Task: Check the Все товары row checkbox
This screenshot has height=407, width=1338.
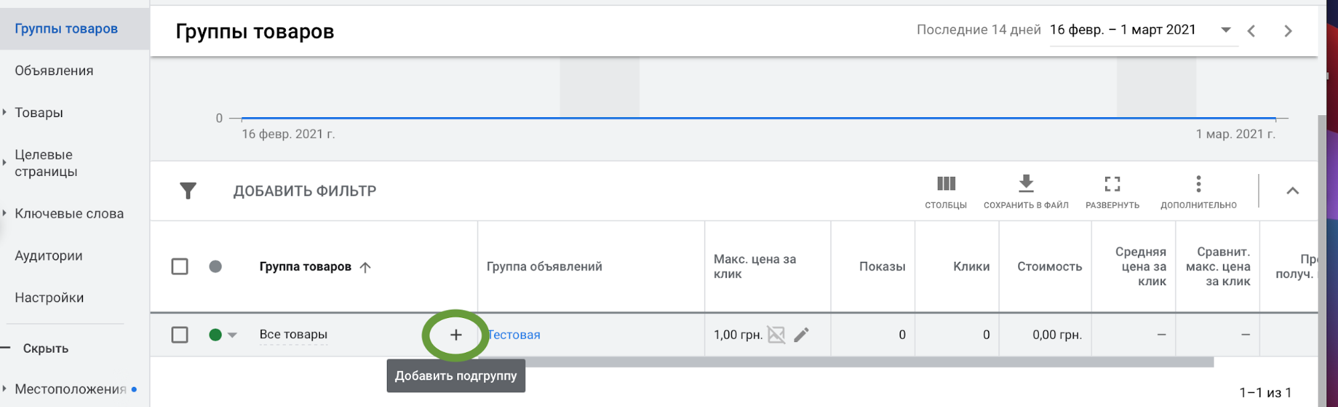Action: click(179, 335)
